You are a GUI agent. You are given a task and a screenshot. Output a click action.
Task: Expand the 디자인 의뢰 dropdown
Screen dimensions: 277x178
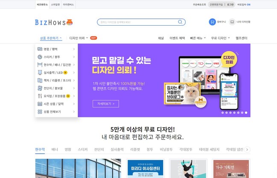79,38
